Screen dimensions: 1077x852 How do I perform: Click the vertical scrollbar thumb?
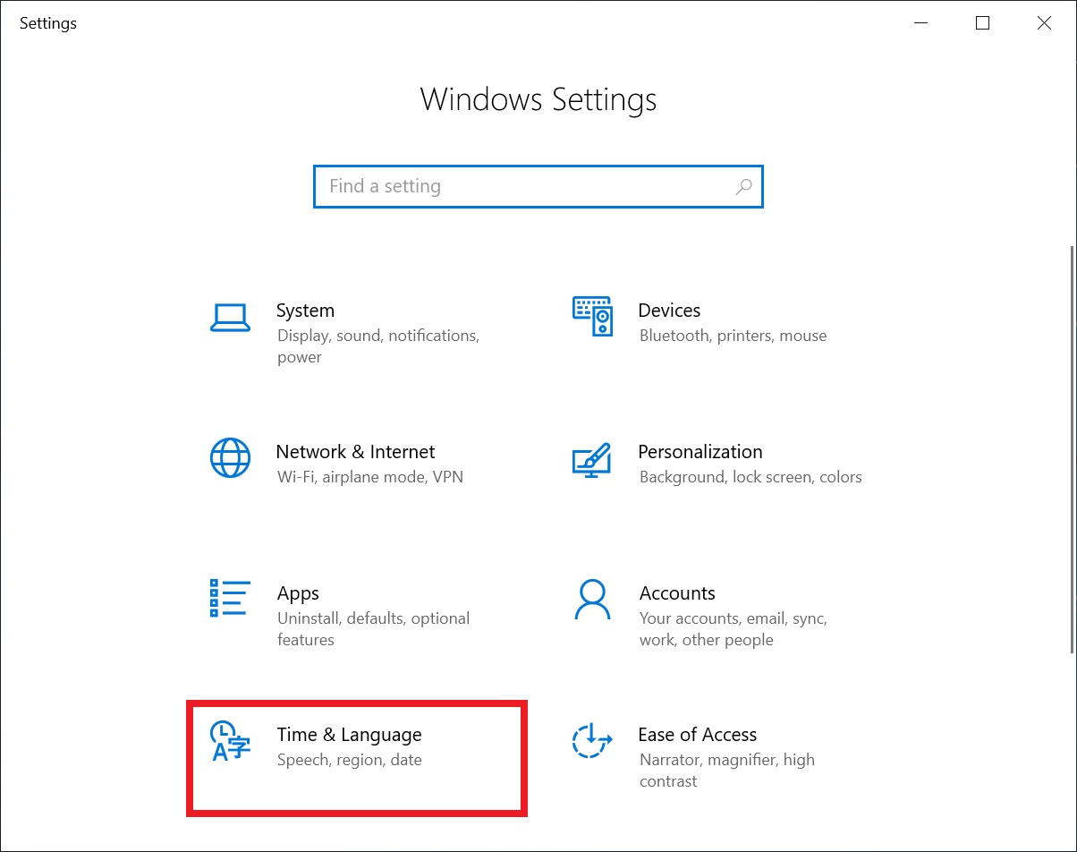pos(1073,449)
